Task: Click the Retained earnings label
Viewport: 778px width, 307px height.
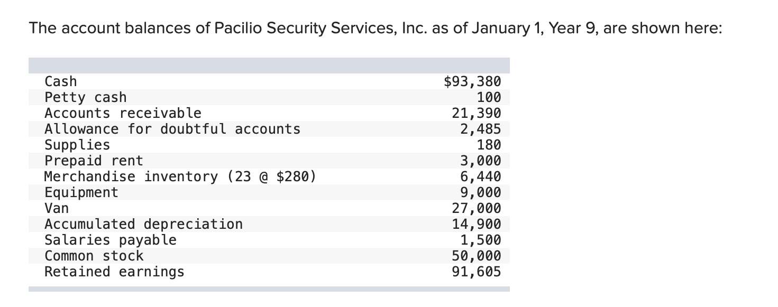Action: tap(114, 272)
